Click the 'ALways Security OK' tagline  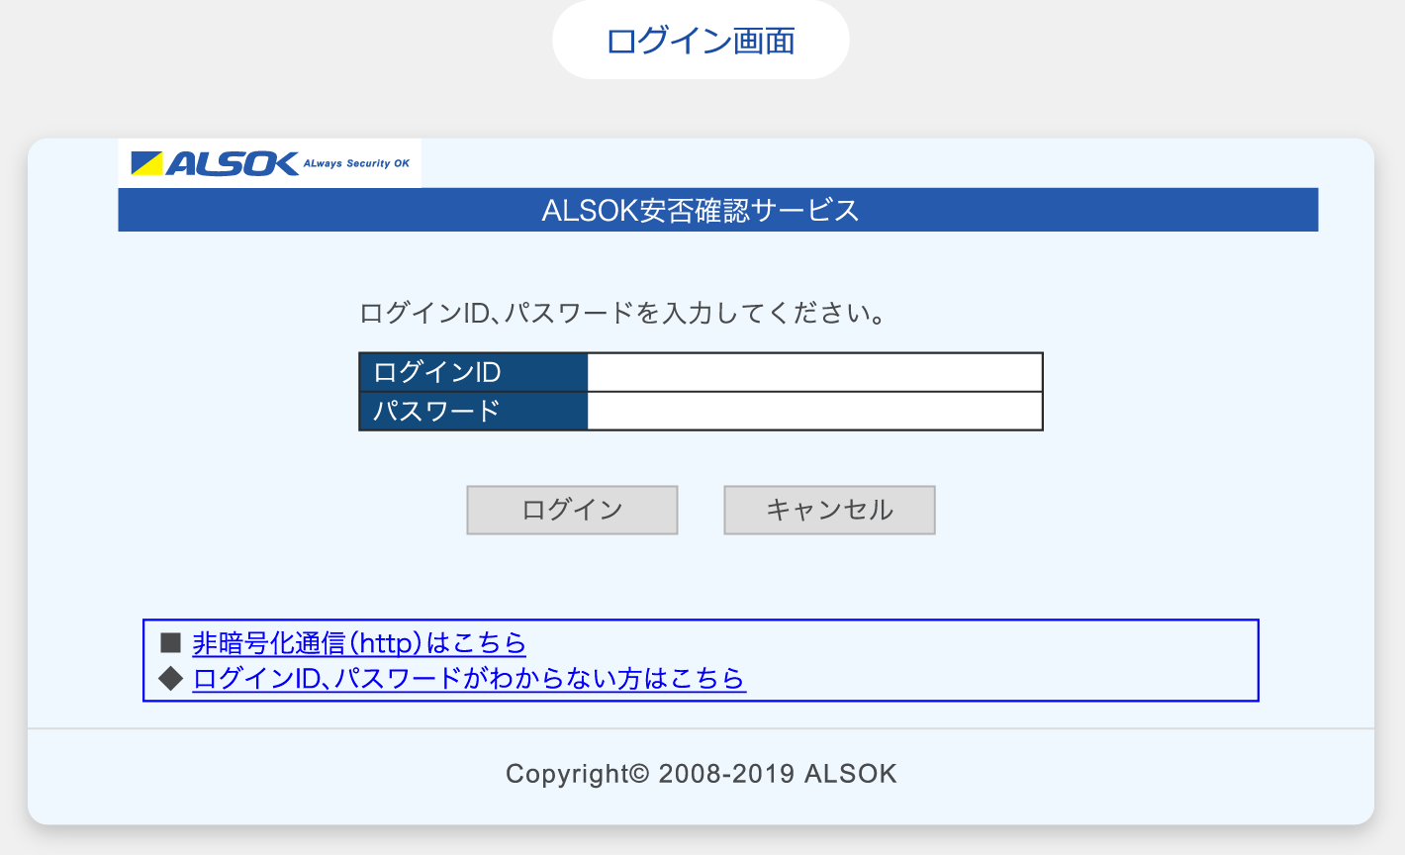point(356,163)
